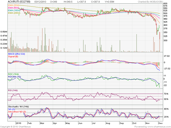Click the Signal (9) legend label
Image resolution: width=171 pixels, height=128 pixels.
pos(13,57)
